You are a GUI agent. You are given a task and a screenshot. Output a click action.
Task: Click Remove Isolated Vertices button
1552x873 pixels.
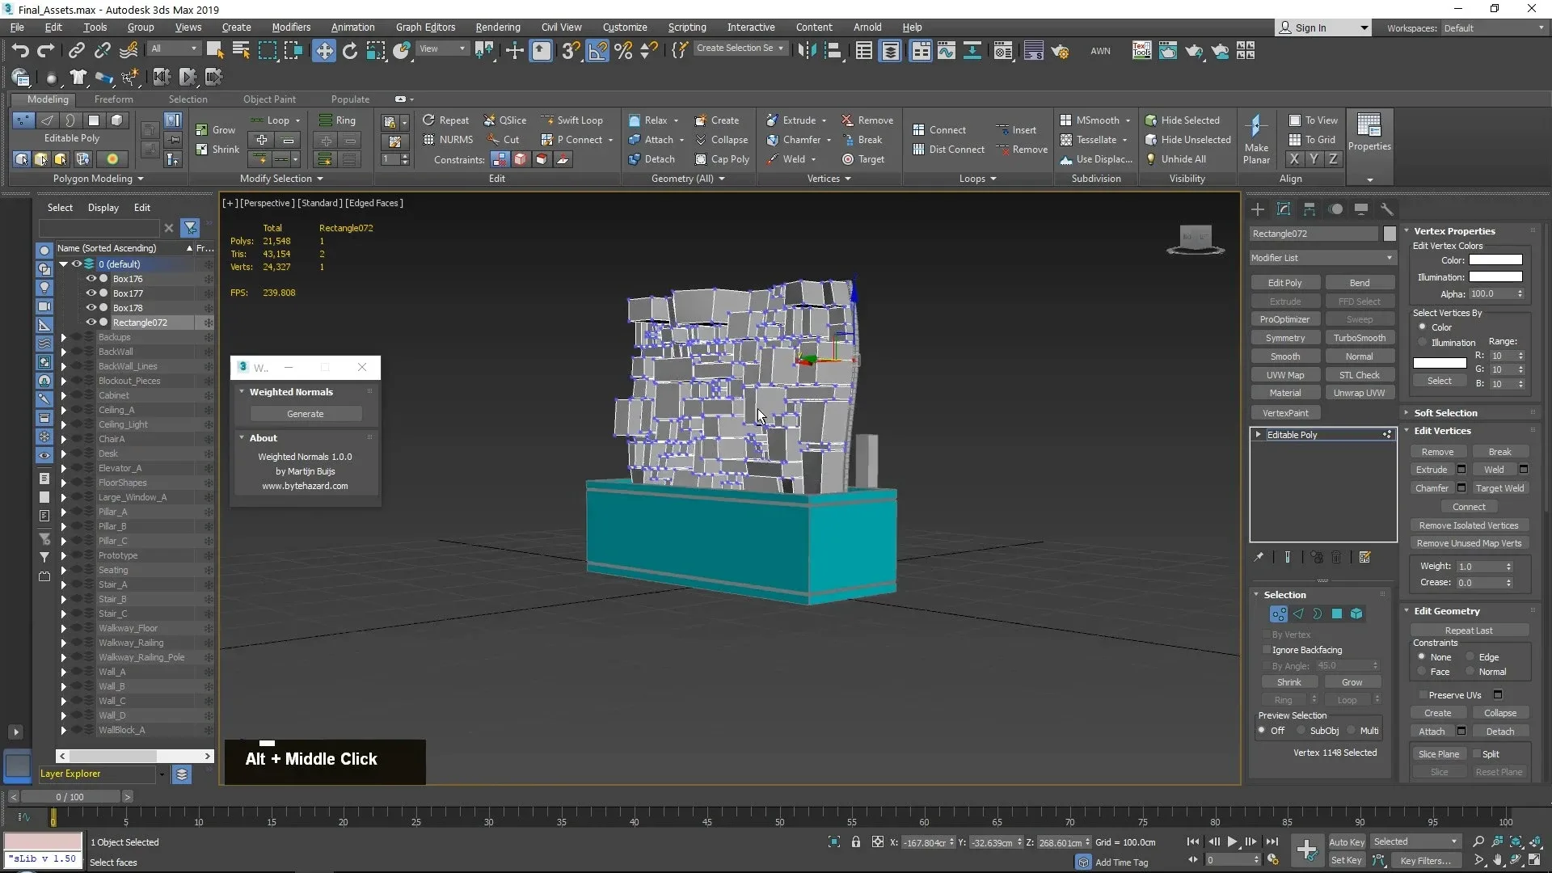click(1468, 525)
